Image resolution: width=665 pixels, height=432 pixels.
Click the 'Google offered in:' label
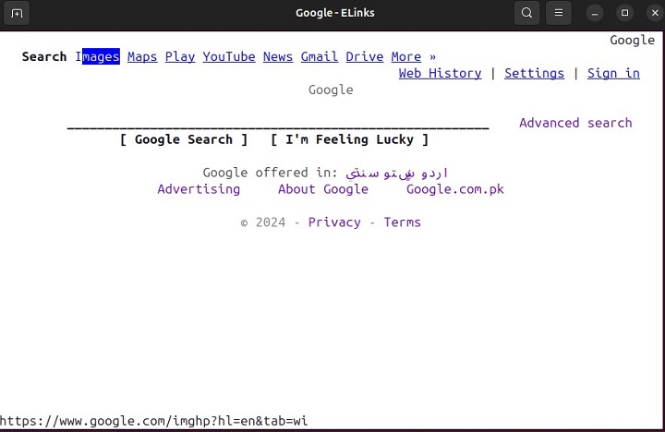coord(270,173)
